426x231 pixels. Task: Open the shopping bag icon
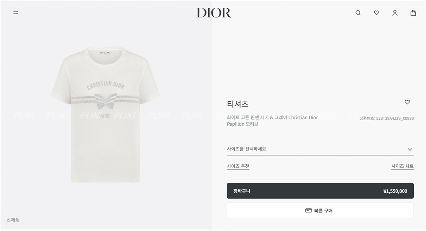(x=413, y=13)
